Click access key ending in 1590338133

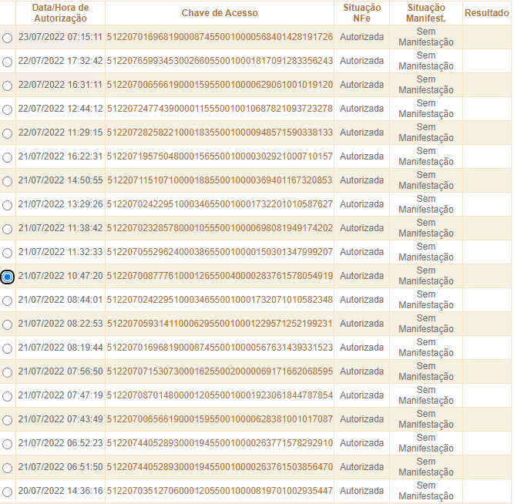click(220, 133)
